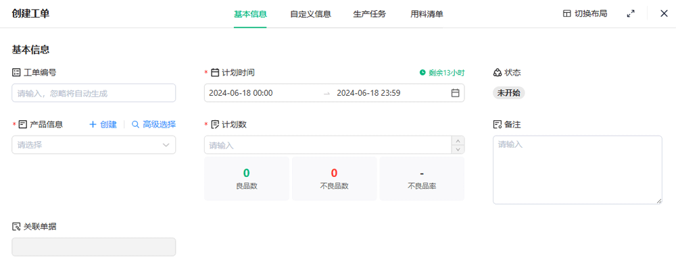Click the fullscreen expand arrows icon
676x270 pixels.
tap(631, 13)
